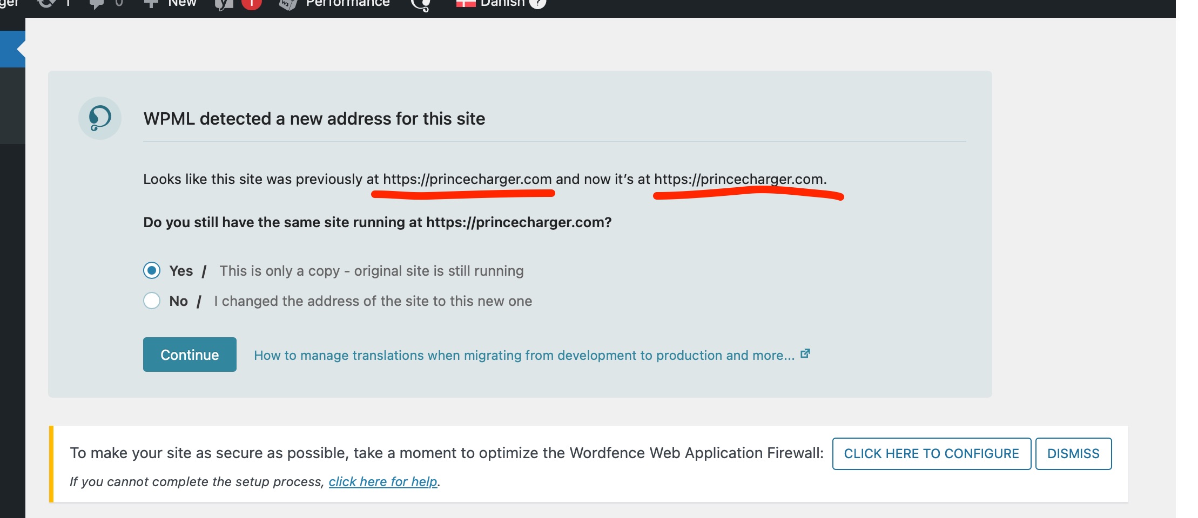Dismiss the Wordfence firewall notice
The height and width of the screenshot is (518, 1198).
[1073, 454]
